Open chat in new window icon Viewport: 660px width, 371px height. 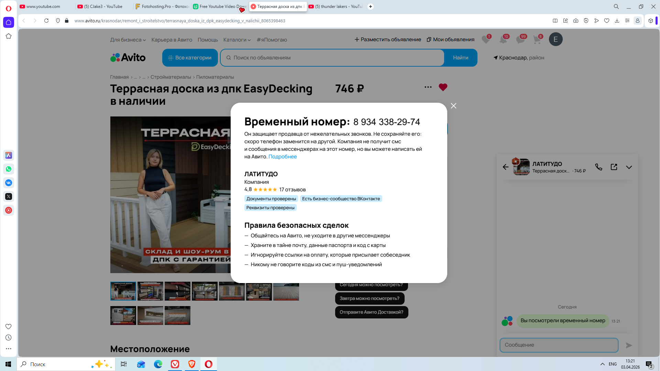[x=614, y=167]
